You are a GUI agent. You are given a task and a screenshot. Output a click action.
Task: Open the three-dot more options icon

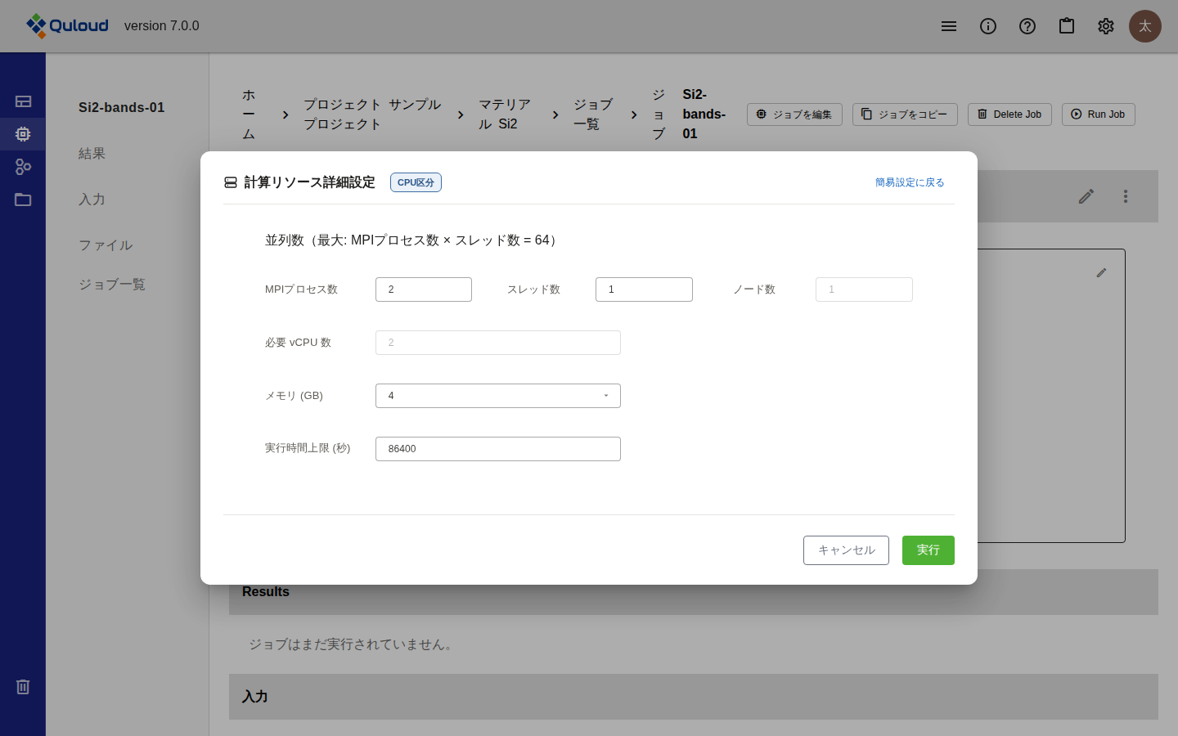coord(1126,196)
